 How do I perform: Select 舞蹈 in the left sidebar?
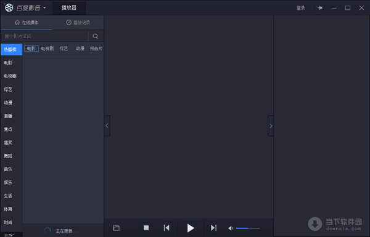click(x=8, y=156)
